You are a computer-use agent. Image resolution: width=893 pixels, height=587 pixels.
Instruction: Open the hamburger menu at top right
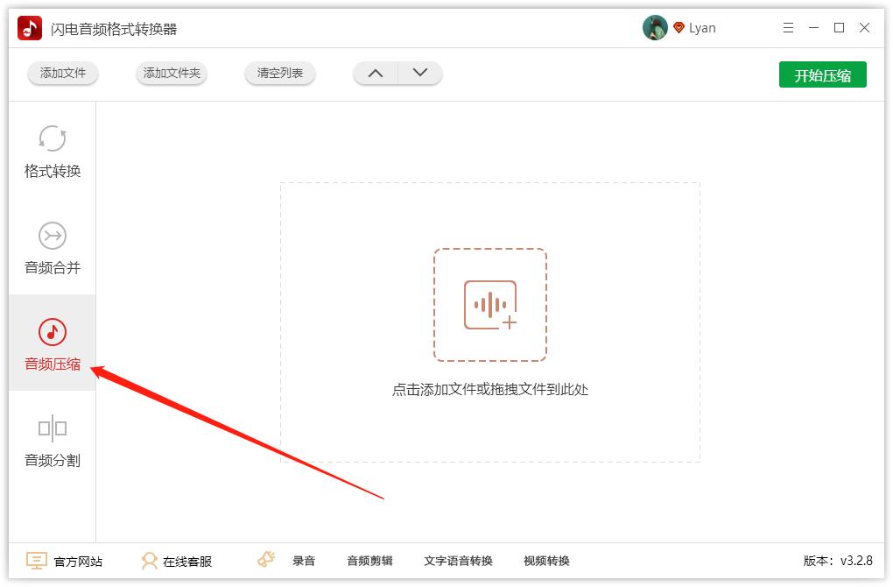point(787,27)
